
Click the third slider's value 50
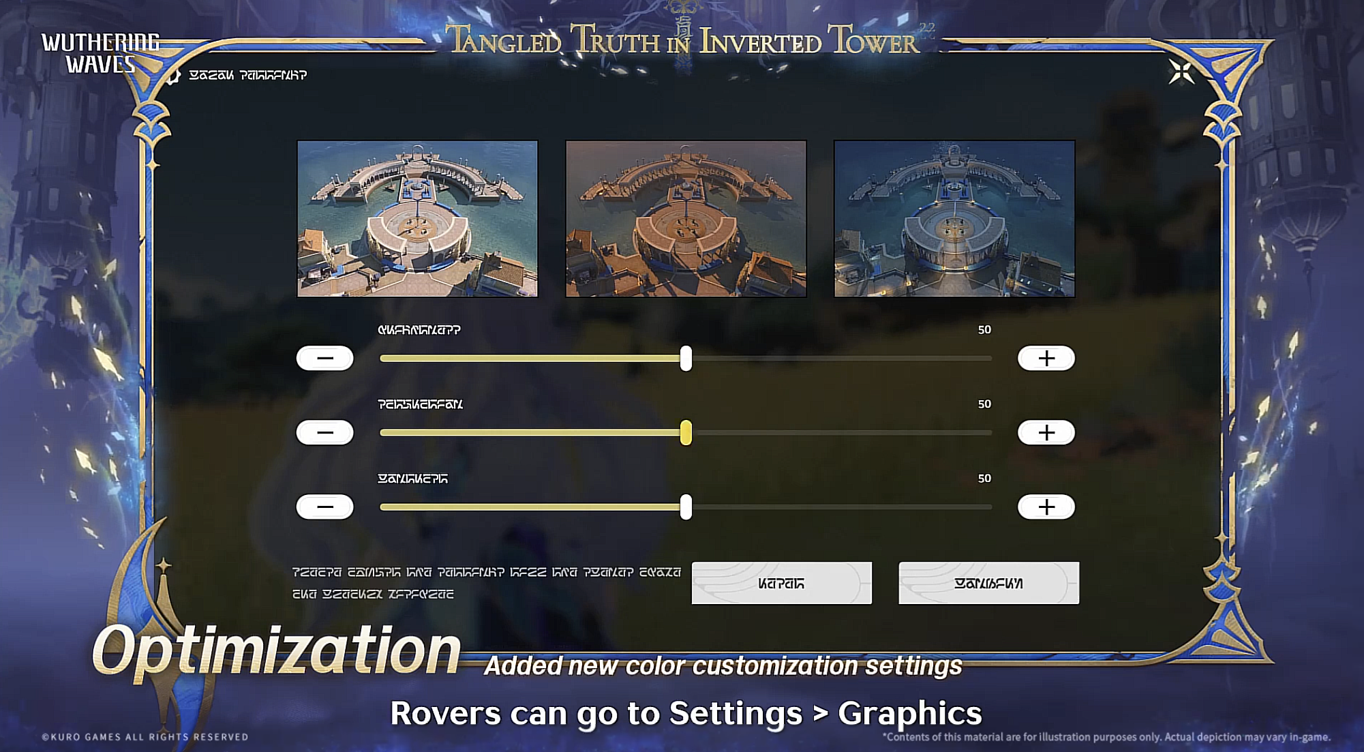pos(984,479)
